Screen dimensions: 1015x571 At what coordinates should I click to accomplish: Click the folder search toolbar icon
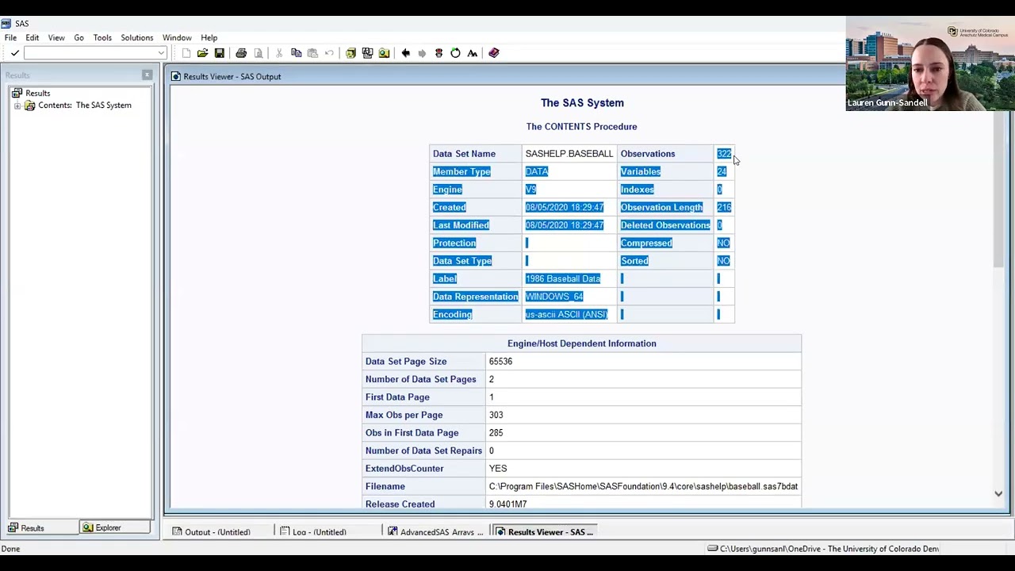384,53
